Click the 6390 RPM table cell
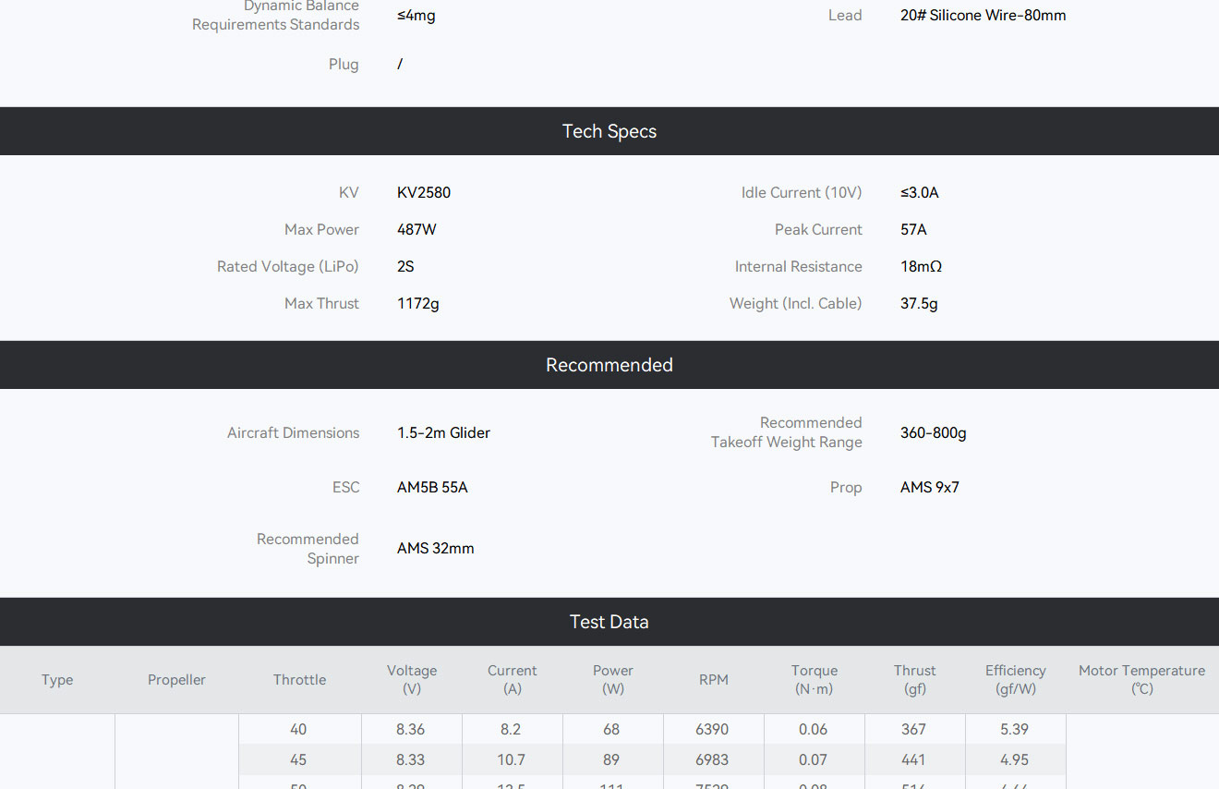Image resolution: width=1219 pixels, height=789 pixels. [712, 729]
